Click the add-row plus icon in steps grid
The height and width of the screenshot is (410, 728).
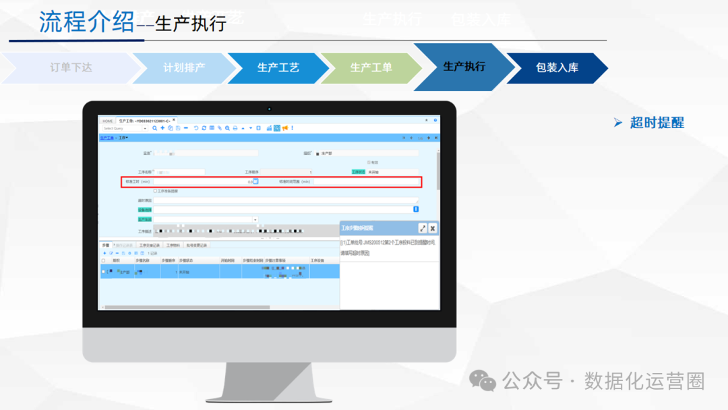(x=104, y=253)
